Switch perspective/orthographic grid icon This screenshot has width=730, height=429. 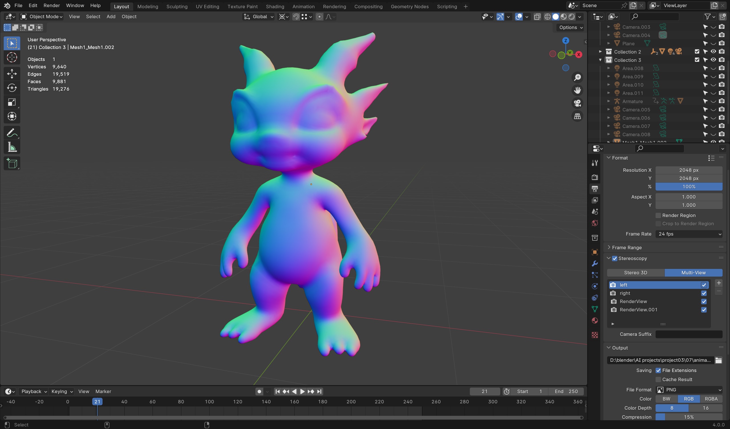[x=577, y=116]
